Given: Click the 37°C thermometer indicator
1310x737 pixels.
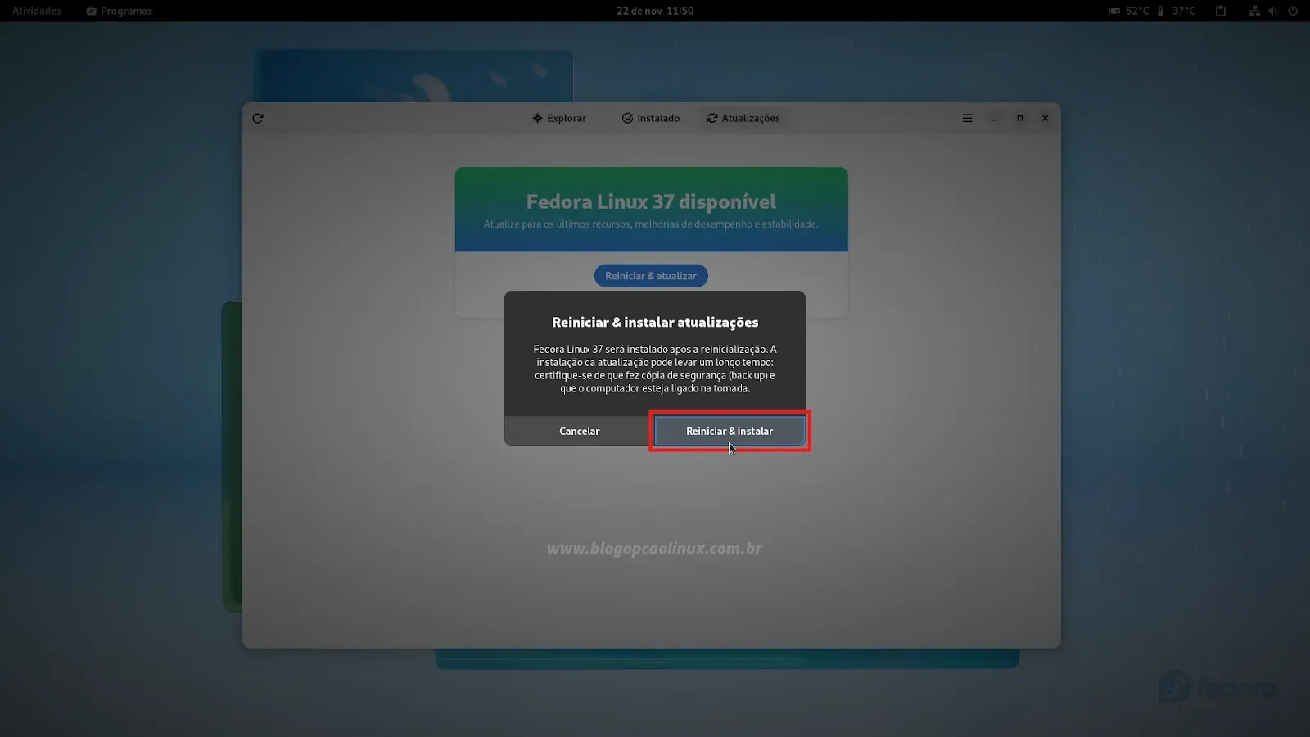Looking at the screenshot, I should (1176, 11).
